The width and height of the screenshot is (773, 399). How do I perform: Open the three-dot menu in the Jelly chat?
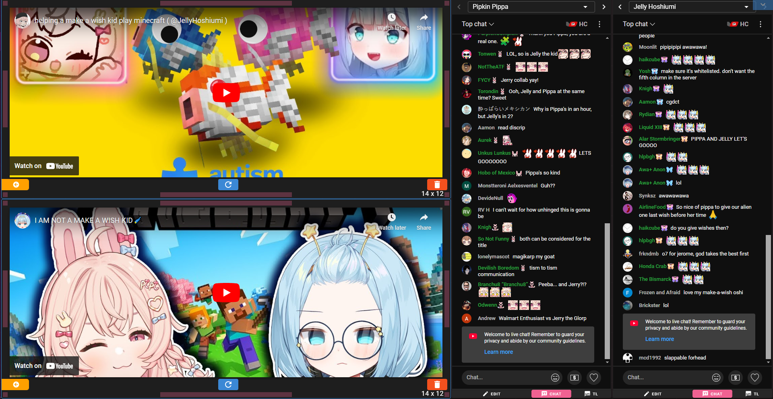761,24
